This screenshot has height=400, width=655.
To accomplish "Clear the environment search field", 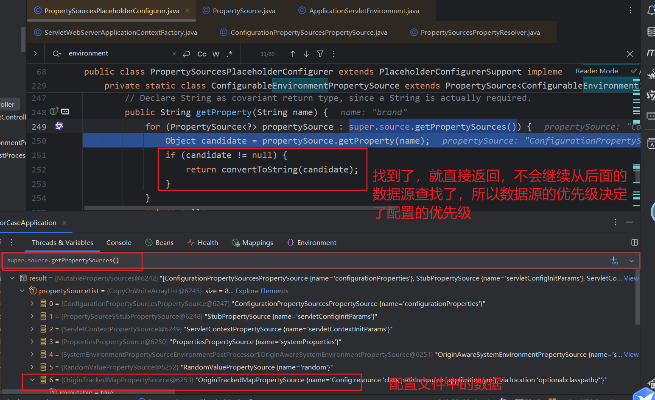I will (x=174, y=53).
